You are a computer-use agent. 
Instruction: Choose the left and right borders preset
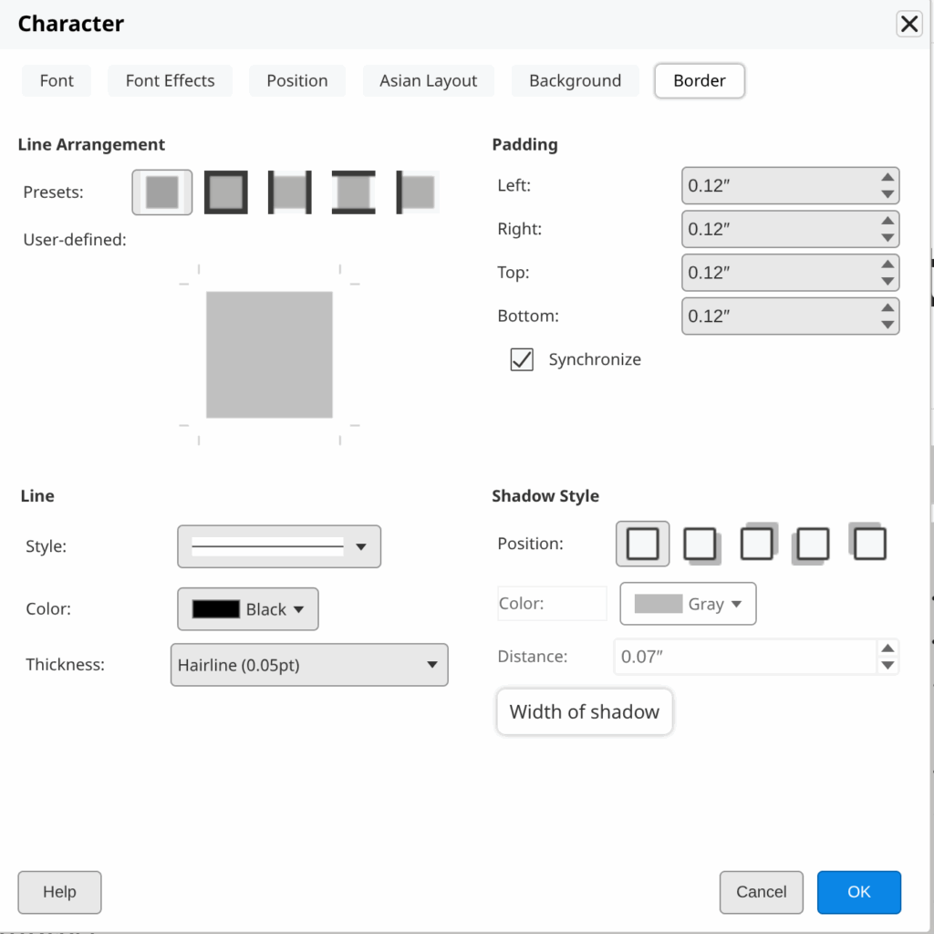[289, 192]
